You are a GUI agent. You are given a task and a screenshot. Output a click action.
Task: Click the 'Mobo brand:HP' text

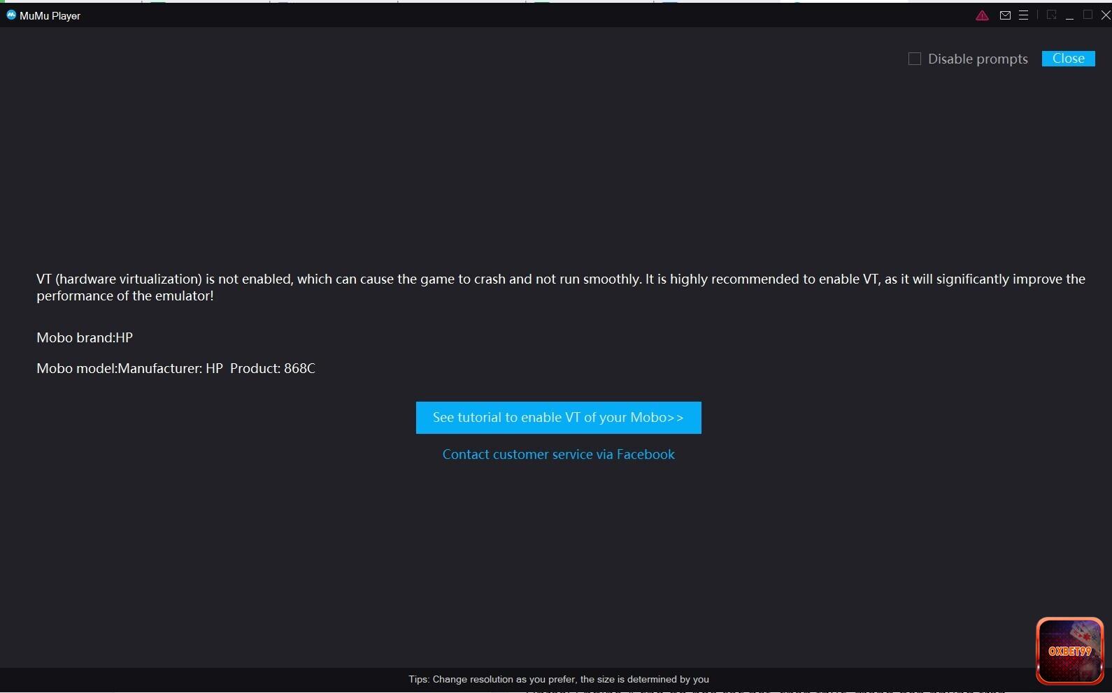(x=85, y=337)
